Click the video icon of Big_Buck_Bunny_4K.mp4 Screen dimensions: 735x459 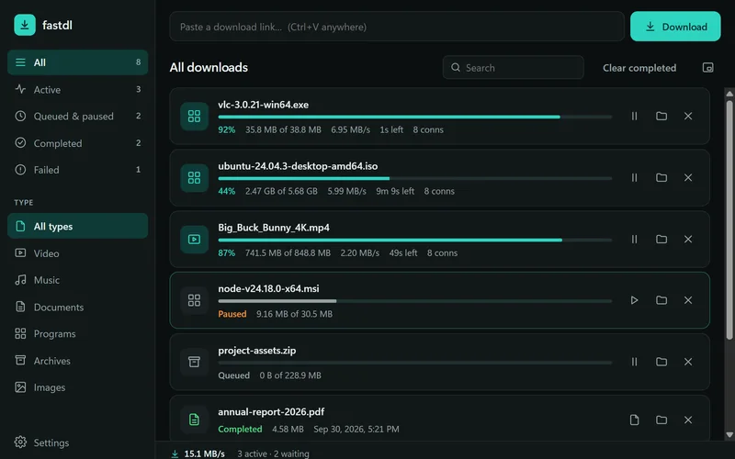(194, 240)
